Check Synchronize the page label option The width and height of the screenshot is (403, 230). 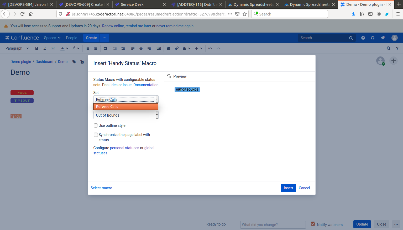point(96,135)
